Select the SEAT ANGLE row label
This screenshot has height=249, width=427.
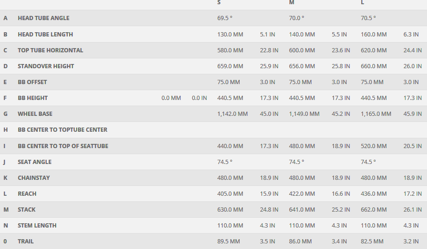[35, 162]
